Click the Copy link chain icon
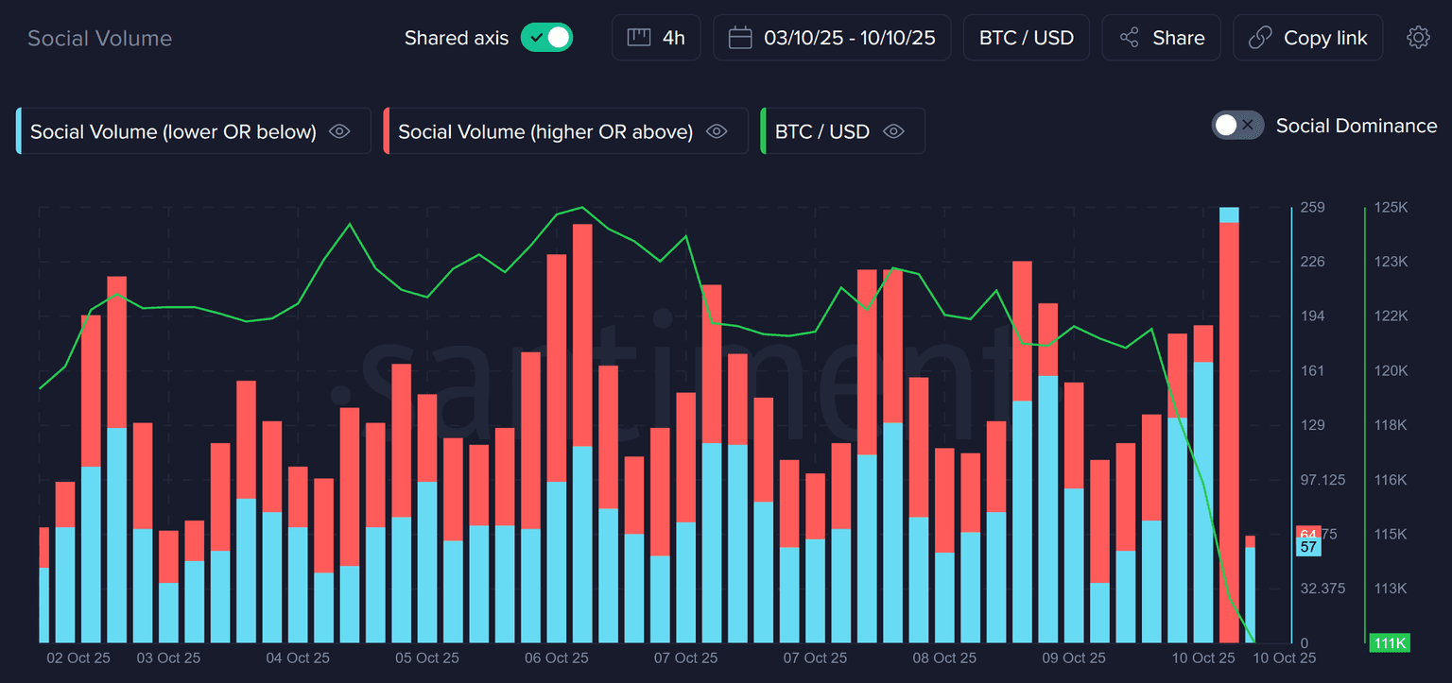 (x=1259, y=38)
